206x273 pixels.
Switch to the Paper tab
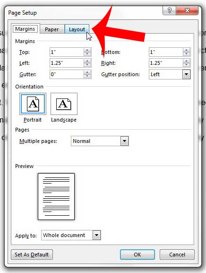pyautogui.click(x=51, y=29)
